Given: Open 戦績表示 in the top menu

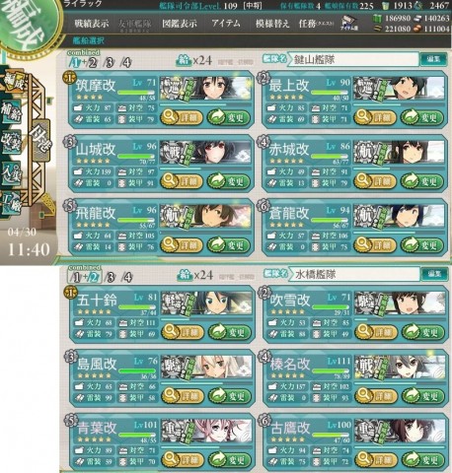Looking at the screenshot, I should click(91, 24).
